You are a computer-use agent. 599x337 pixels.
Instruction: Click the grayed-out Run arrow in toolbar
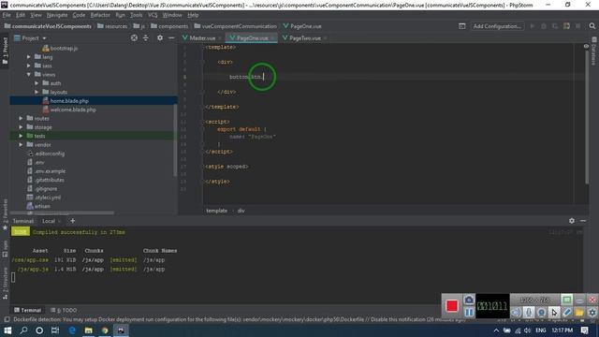click(532, 26)
